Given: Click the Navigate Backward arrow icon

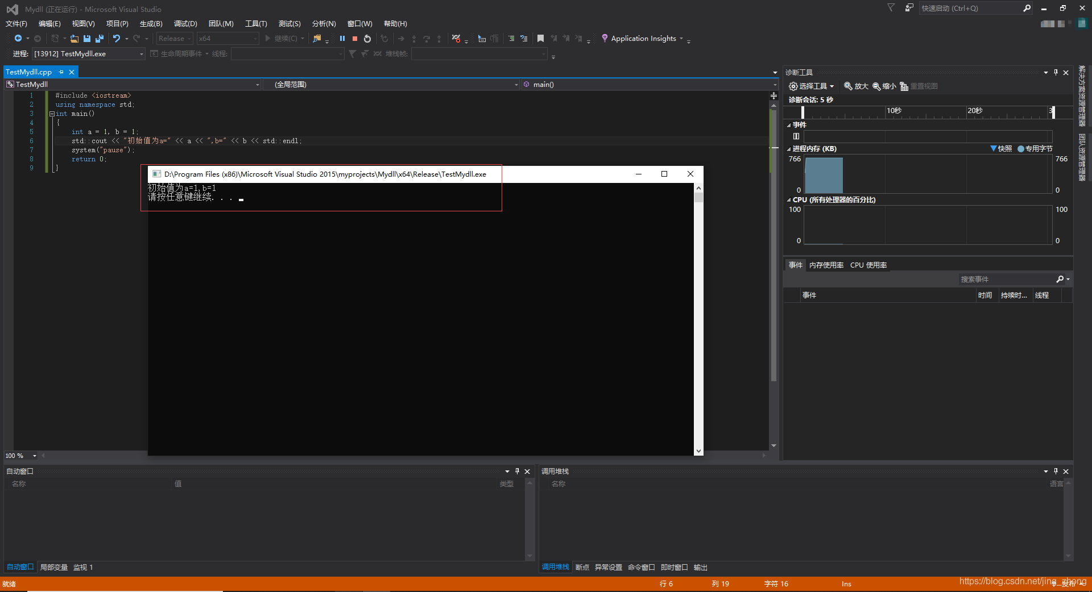Looking at the screenshot, I should (18, 38).
